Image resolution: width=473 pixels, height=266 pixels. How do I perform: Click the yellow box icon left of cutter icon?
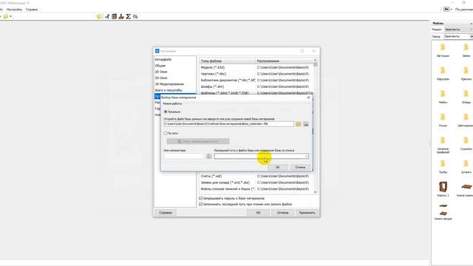(x=99, y=16)
